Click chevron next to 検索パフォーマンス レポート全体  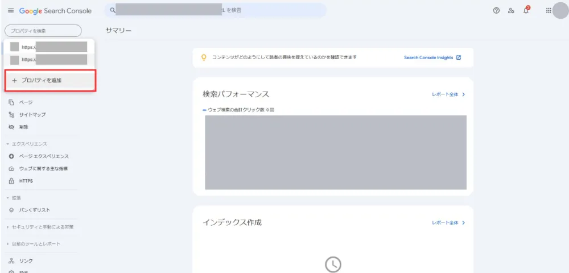coord(463,94)
